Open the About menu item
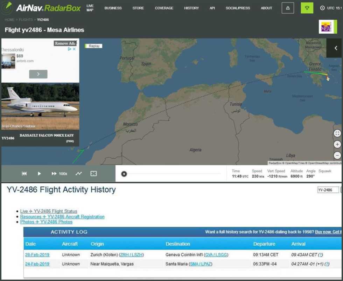This screenshot has width=343, height=281. pos(266,8)
